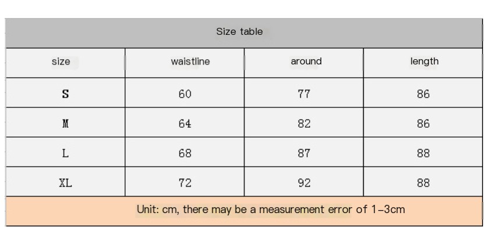497x227 pixels.
Task: Click the M size cell
Action: coord(65,124)
